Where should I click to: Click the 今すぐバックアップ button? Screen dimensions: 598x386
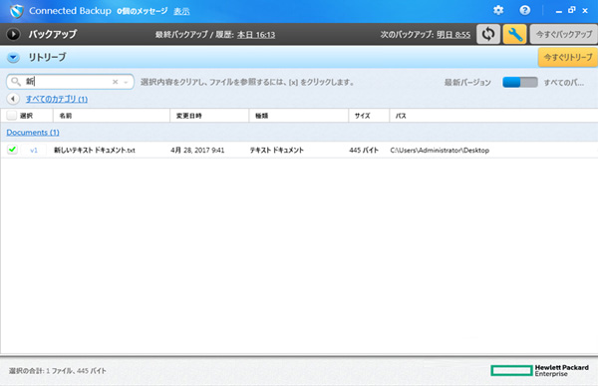(x=564, y=34)
